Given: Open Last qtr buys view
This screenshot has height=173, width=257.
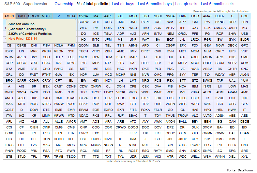Looking at the screenshot, I should (123, 4).
